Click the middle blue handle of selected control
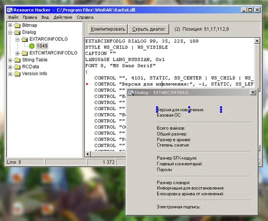 tap(189, 110)
